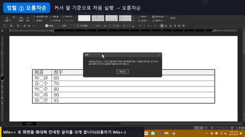Viewport: 245px width, 137px height.
Task: Toggle underline 가 formatting icon
Action: click(x=149, y=26)
